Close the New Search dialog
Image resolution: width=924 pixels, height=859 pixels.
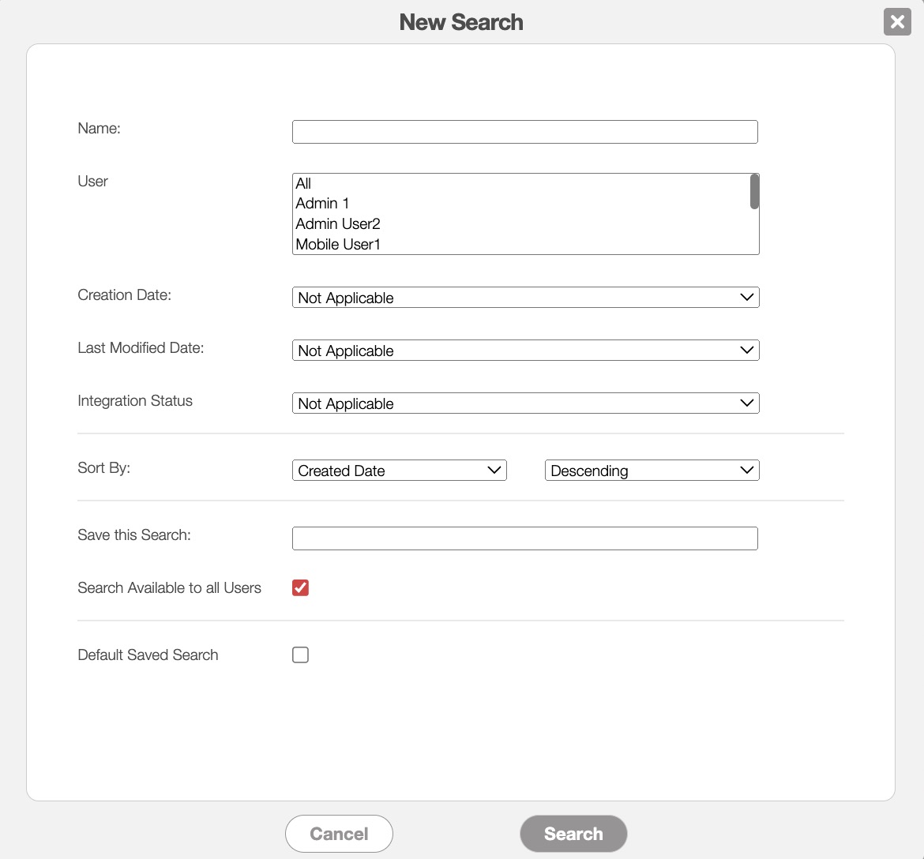[x=897, y=22]
